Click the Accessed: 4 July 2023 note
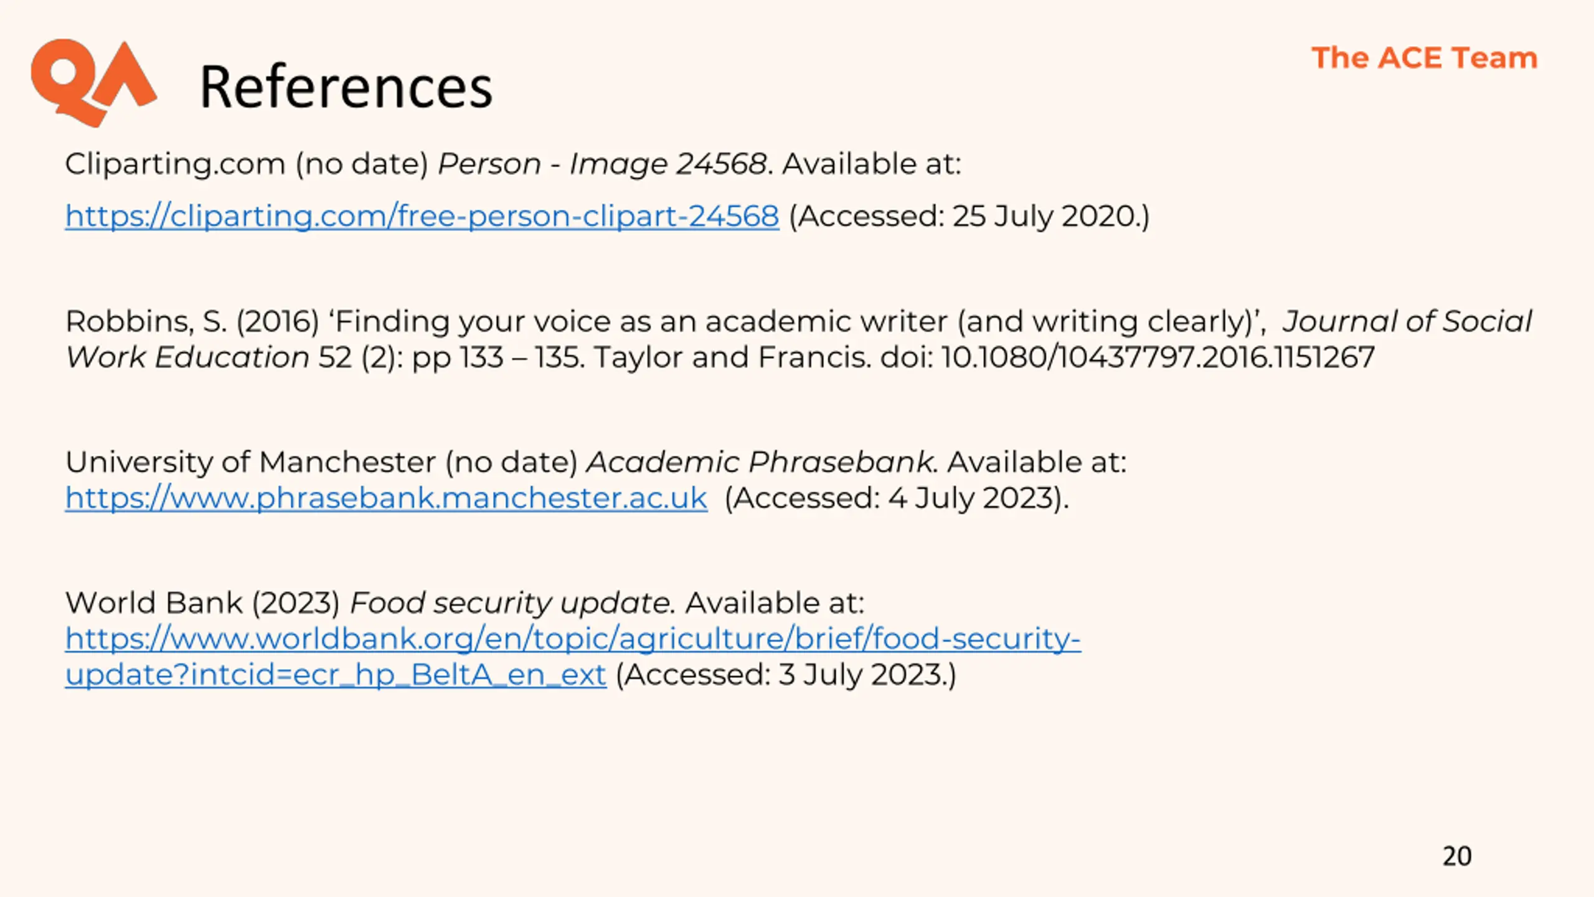This screenshot has height=897, width=1594. [897, 498]
